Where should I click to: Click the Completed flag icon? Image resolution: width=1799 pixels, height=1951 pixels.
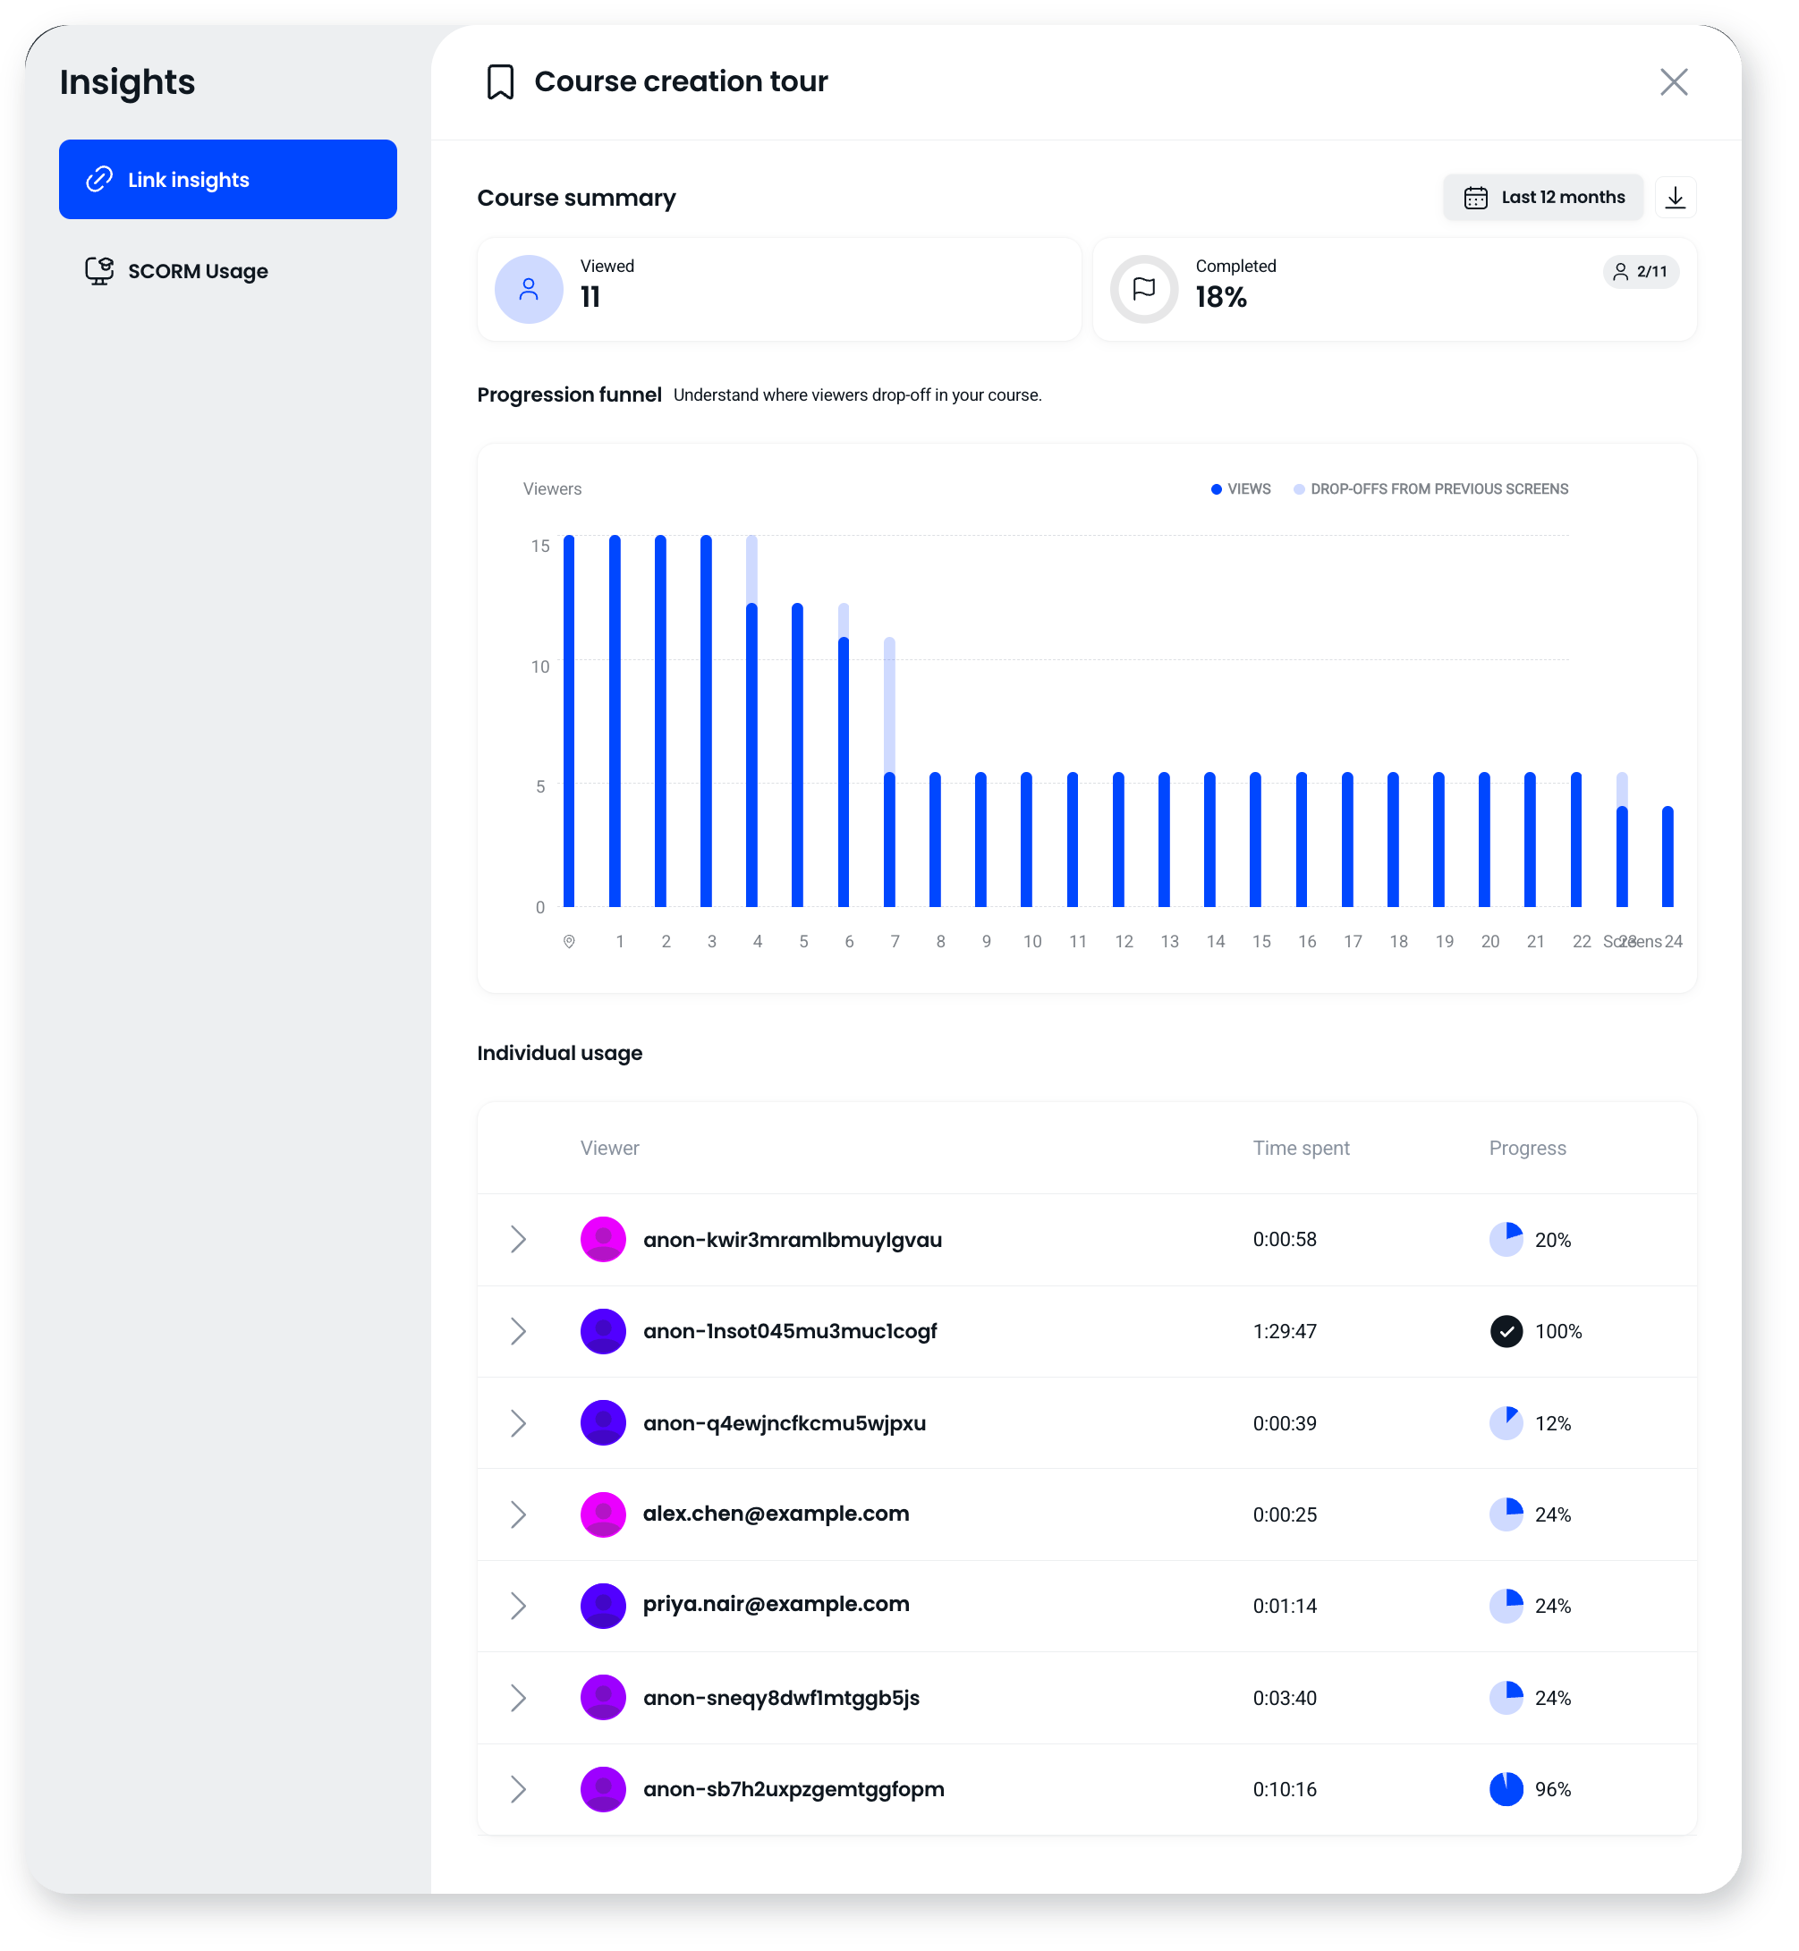pyautogui.click(x=1144, y=289)
